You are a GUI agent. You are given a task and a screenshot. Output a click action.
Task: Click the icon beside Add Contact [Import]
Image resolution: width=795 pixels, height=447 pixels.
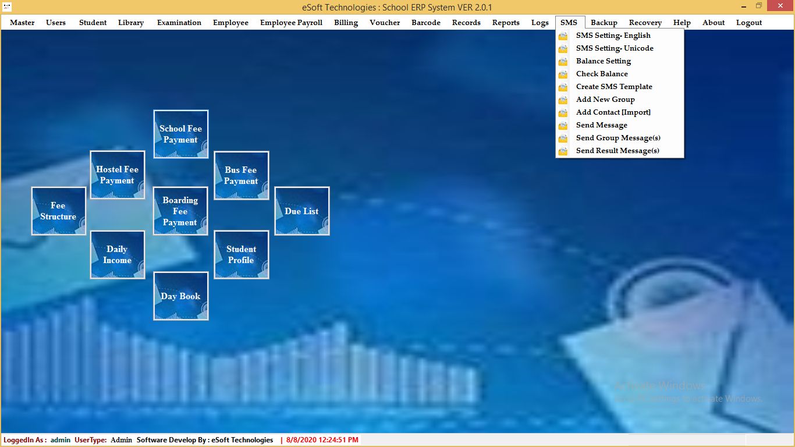563,112
